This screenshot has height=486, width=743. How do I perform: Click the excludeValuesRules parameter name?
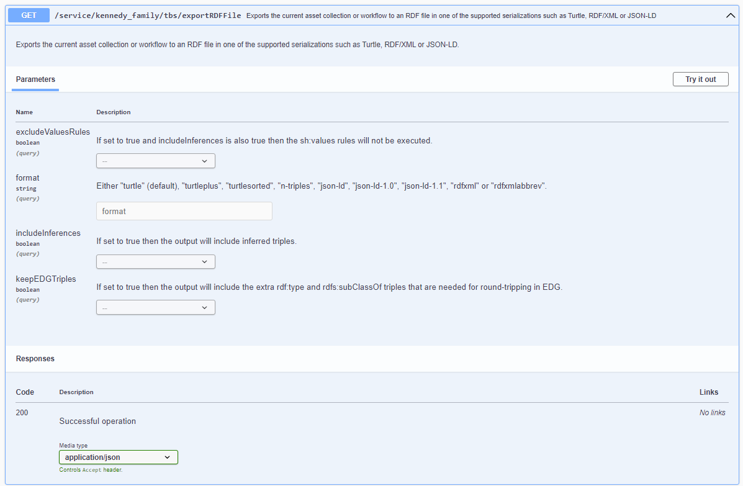click(53, 132)
